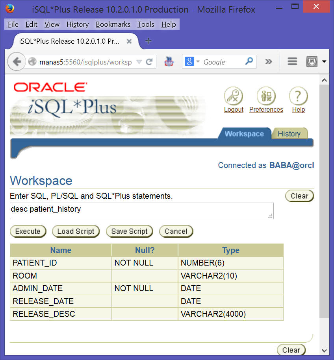Screen dimensions: 334x360
Task: Switch to the Workspace tab
Action: click(244, 134)
